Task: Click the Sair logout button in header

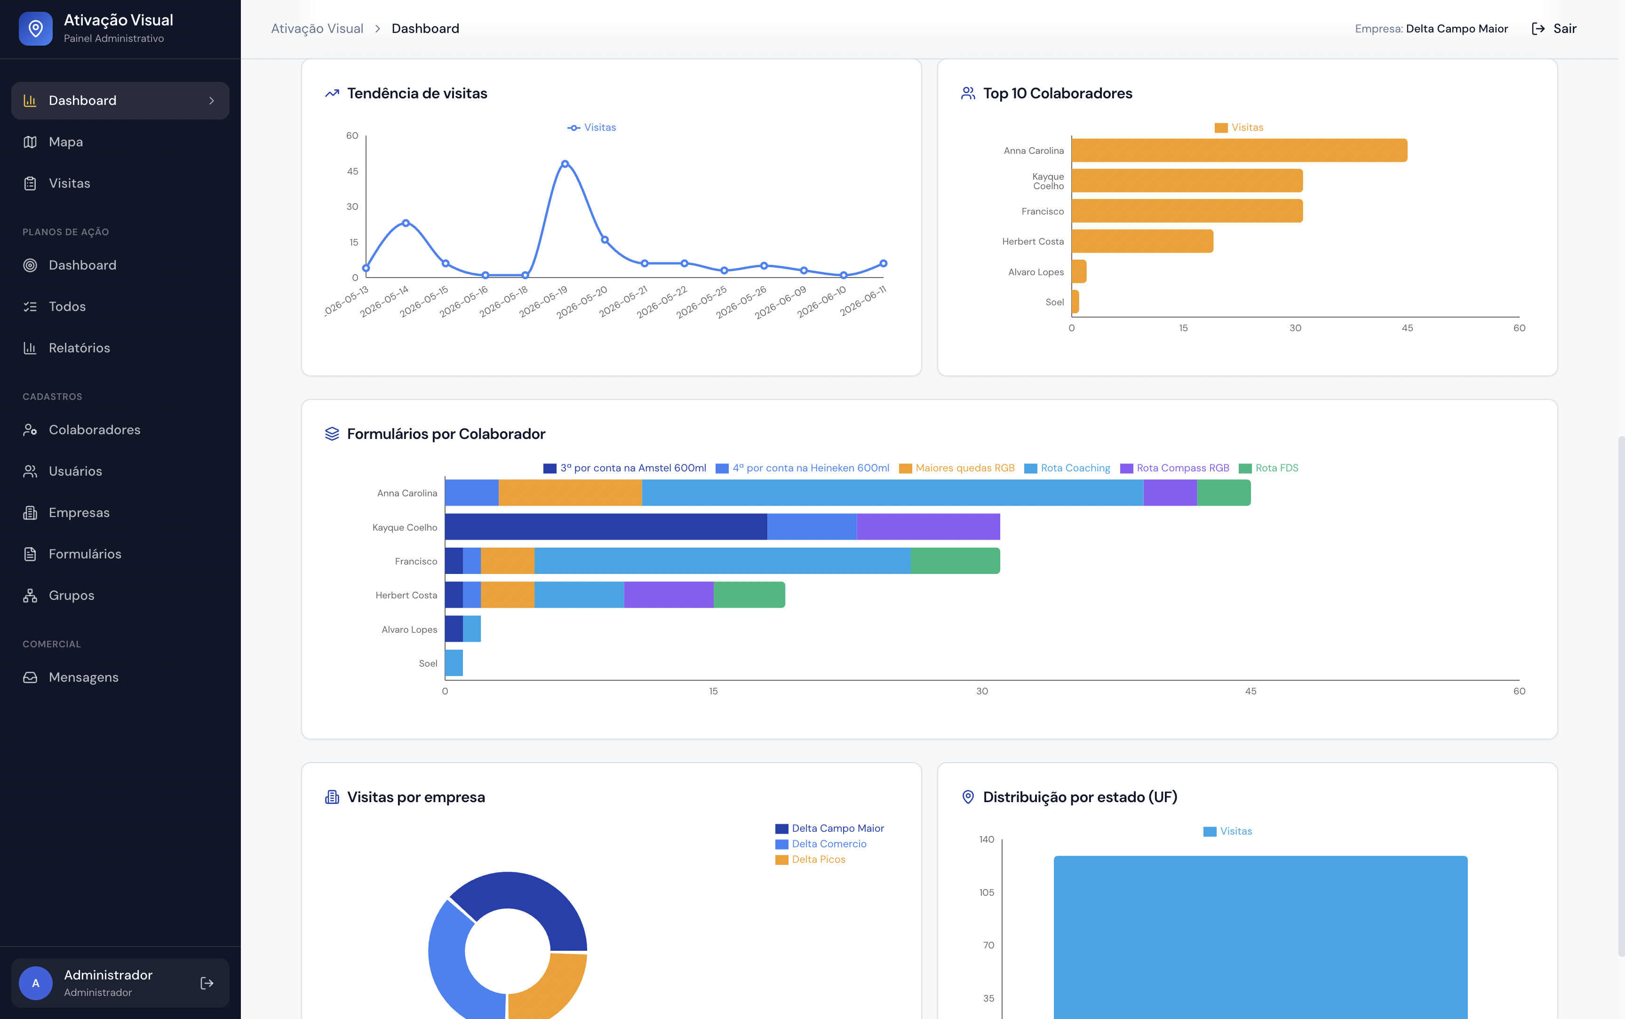Action: 1554,28
